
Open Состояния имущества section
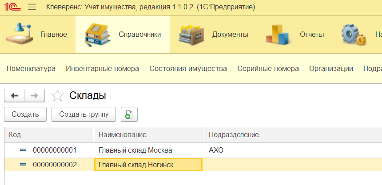(188, 69)
